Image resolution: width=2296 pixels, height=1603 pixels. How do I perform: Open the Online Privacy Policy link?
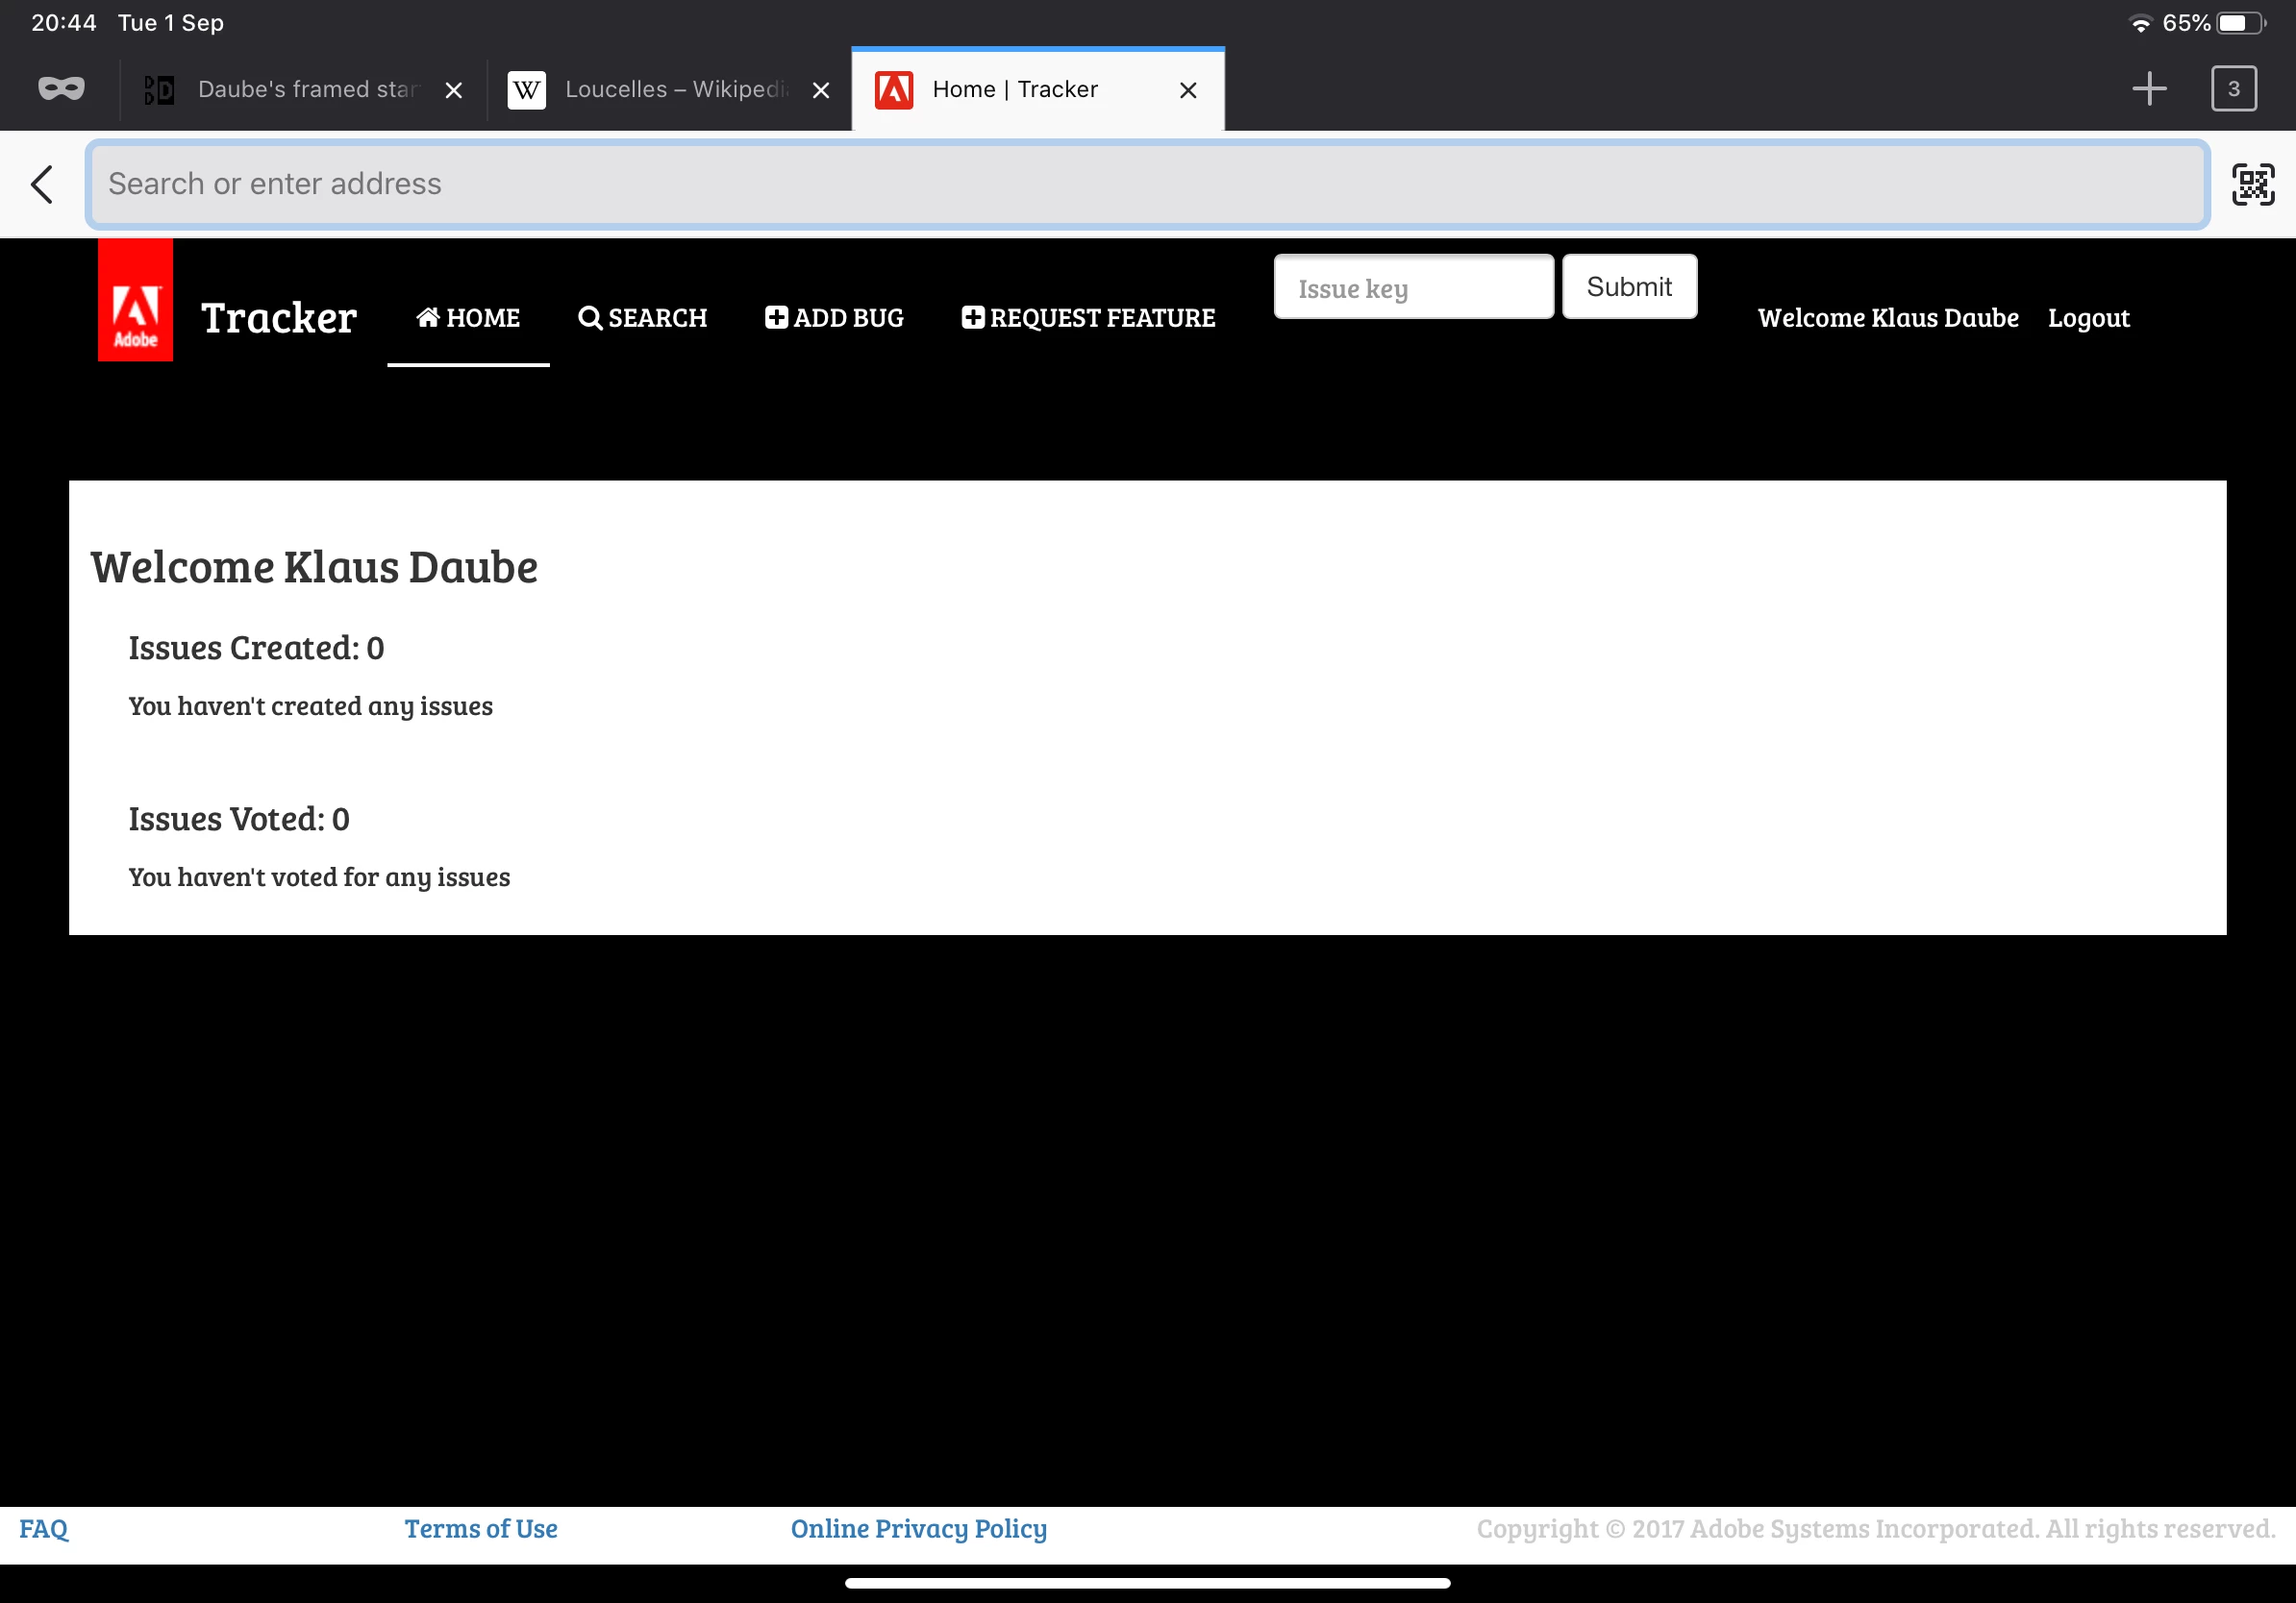click(x=918, y=1528)
